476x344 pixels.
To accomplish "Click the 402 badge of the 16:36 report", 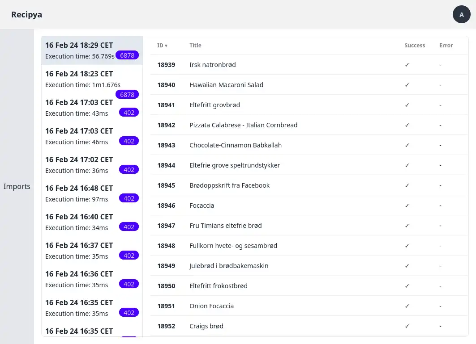I will (x=129, y=284).
